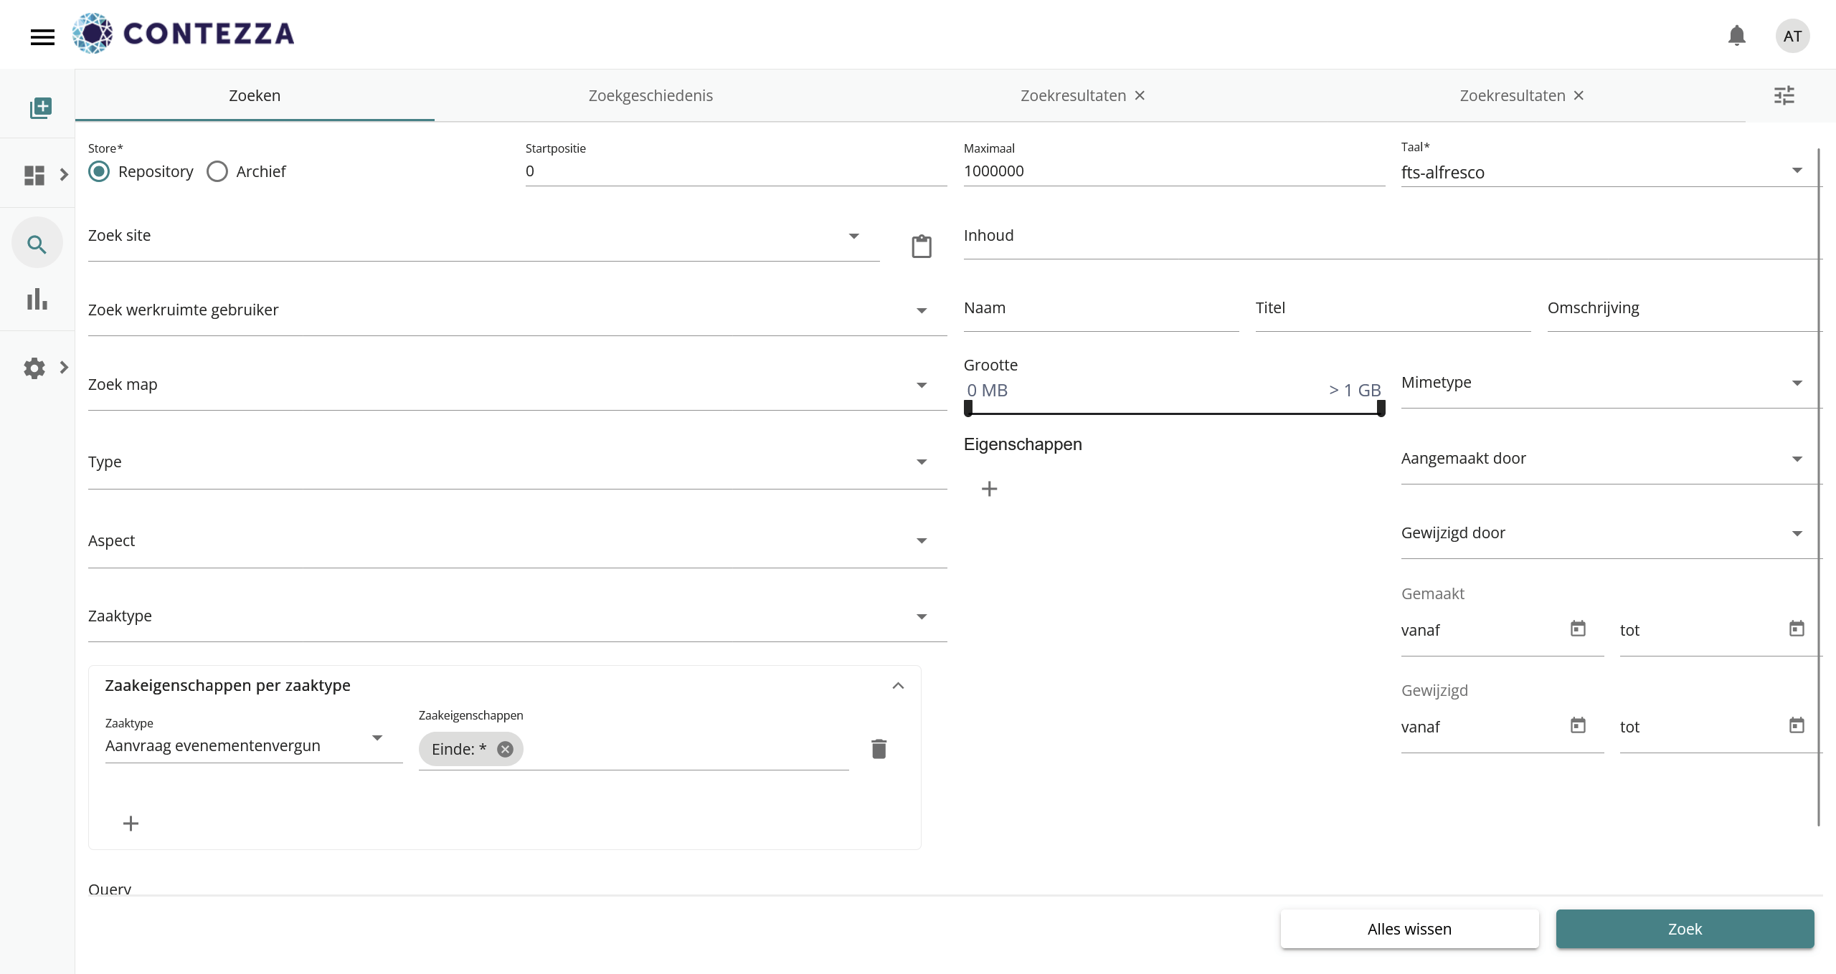Select the Repository store radio button
Screen dimensions: 1836x974
pos(99,171)
